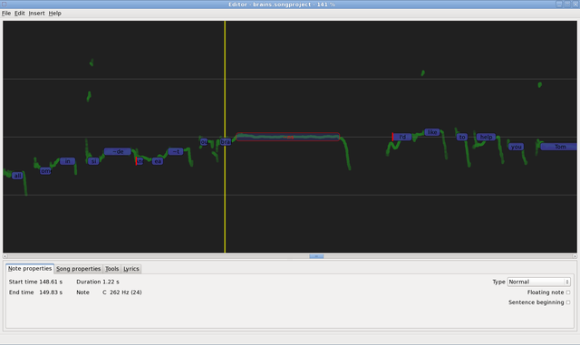Switch to the Song properties tab
Screen dimensions: 580x345
[x=79, y=269]
